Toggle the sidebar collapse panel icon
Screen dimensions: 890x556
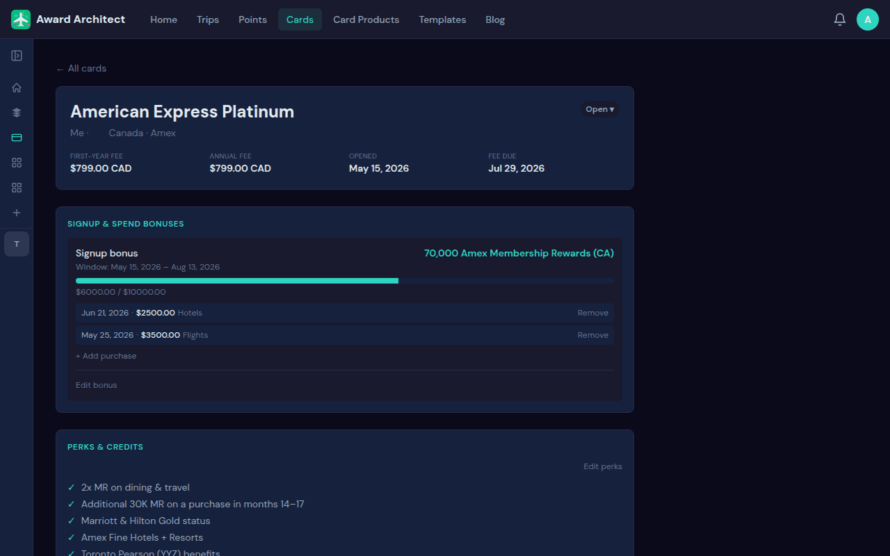(x=17, y=56)
